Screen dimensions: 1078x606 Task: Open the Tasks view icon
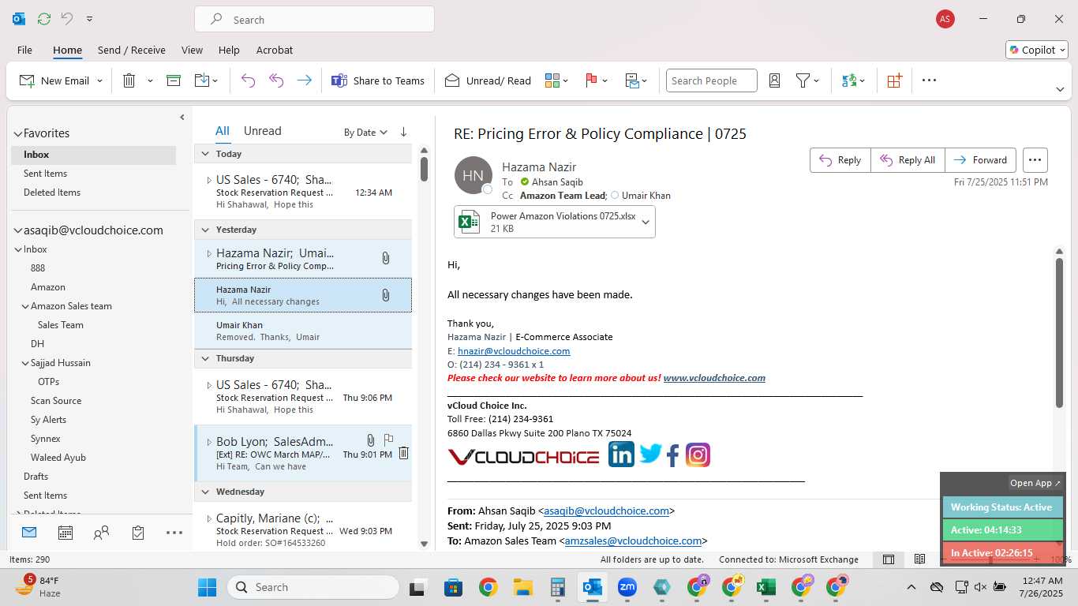click(138, 533)
